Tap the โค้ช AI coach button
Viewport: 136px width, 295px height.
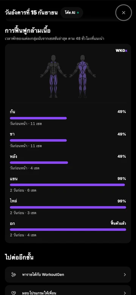click(x=72, y=12)
